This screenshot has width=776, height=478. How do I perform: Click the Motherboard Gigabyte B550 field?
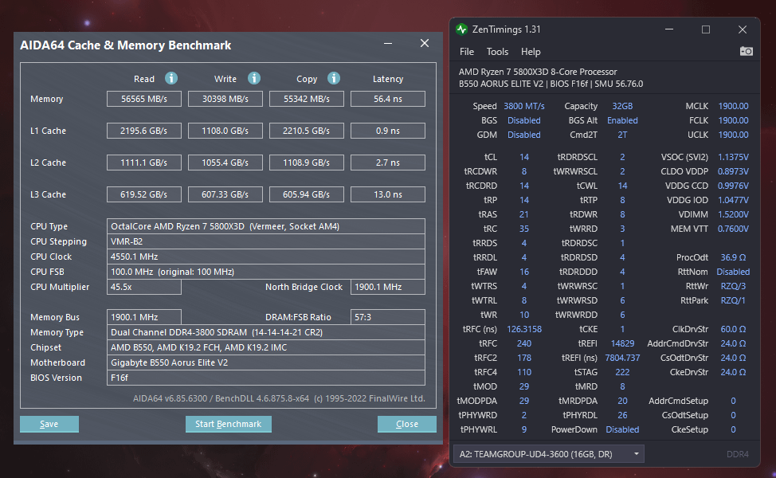tap(266, 362)
